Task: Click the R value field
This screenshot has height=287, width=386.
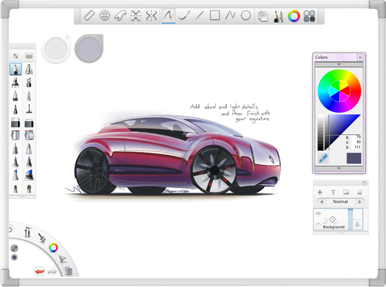Action: point(356,137)
